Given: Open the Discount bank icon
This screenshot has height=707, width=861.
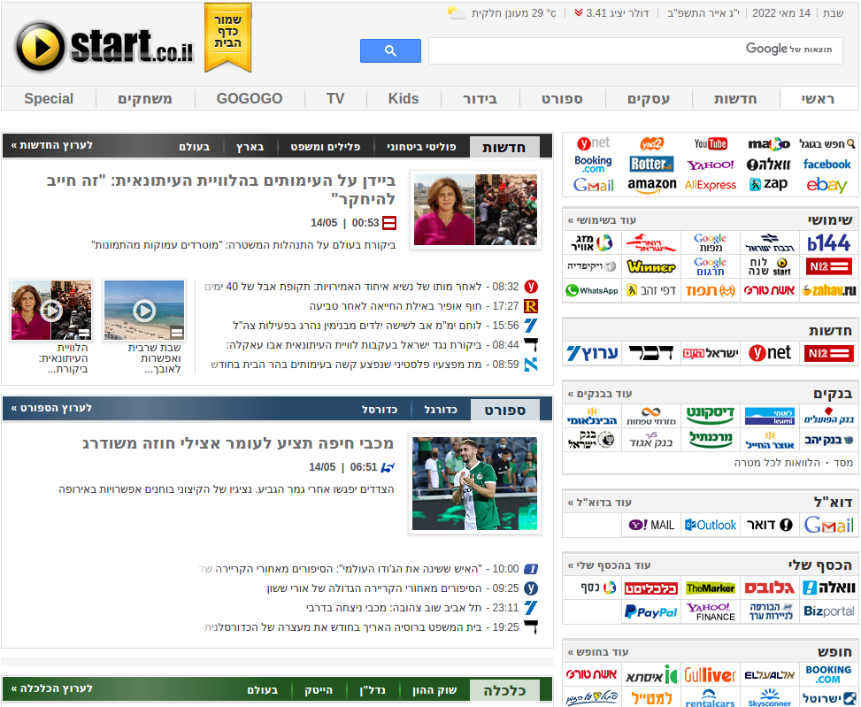Looking at the screenshot, I should coord(711,416).
